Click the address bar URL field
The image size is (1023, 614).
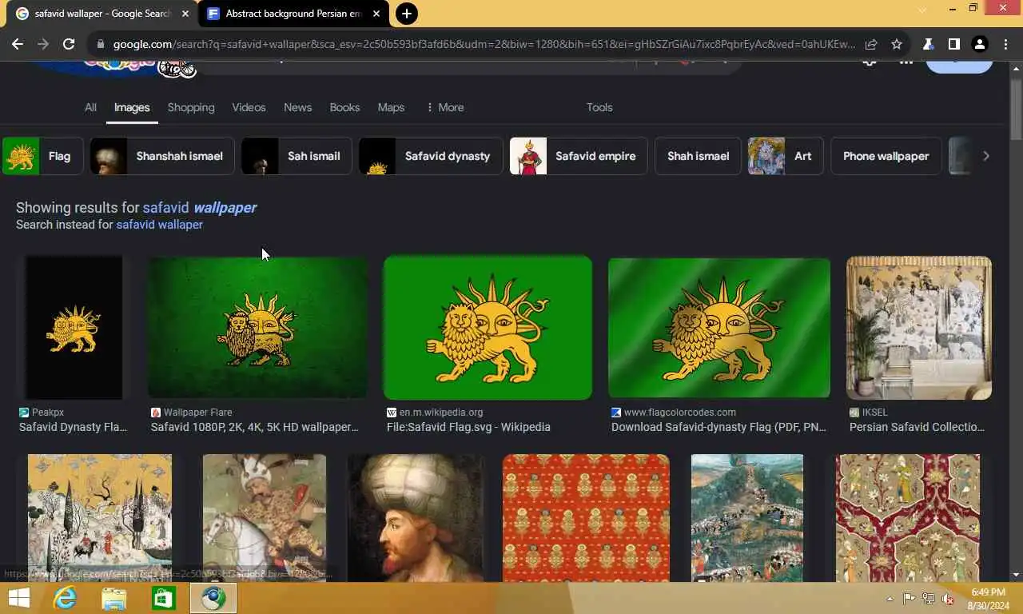tap(484, 44)
